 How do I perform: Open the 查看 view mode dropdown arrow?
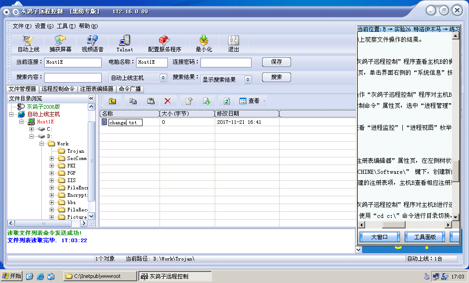264,101
